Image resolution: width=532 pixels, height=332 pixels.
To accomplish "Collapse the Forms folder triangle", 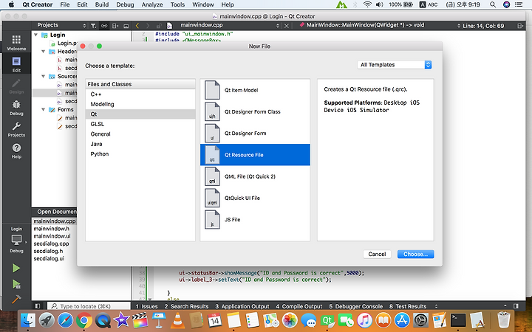I will pyautogui.click(x=43, y=109).
